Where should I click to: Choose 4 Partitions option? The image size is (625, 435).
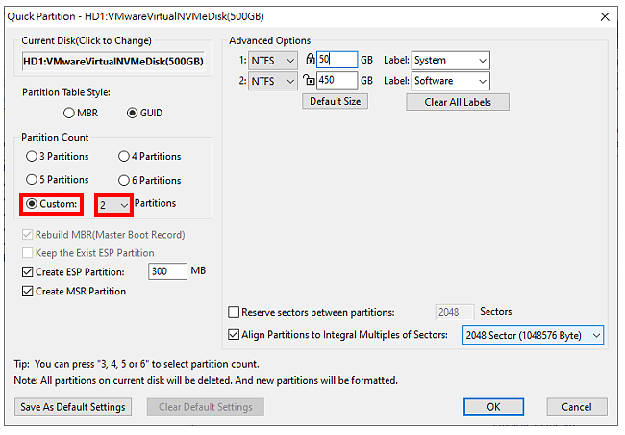coord(150,156)
